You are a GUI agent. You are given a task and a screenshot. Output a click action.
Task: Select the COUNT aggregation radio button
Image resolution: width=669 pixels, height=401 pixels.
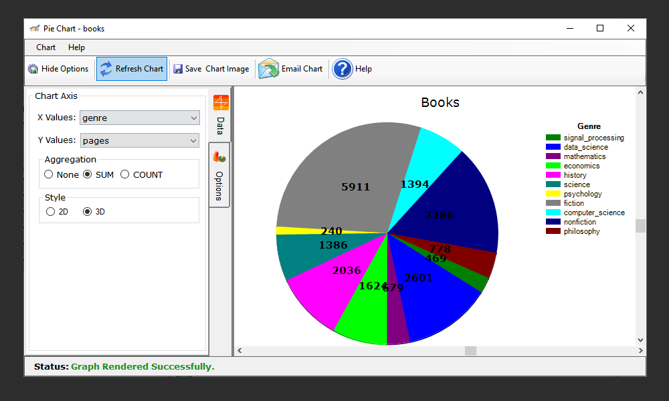(x=124, y=174)
